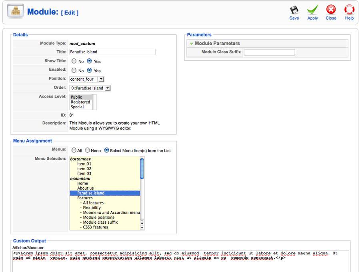Screen dimensions: 360x272
Task: Open Help via the lifebuoy icon
Action: tap(349, 10)
